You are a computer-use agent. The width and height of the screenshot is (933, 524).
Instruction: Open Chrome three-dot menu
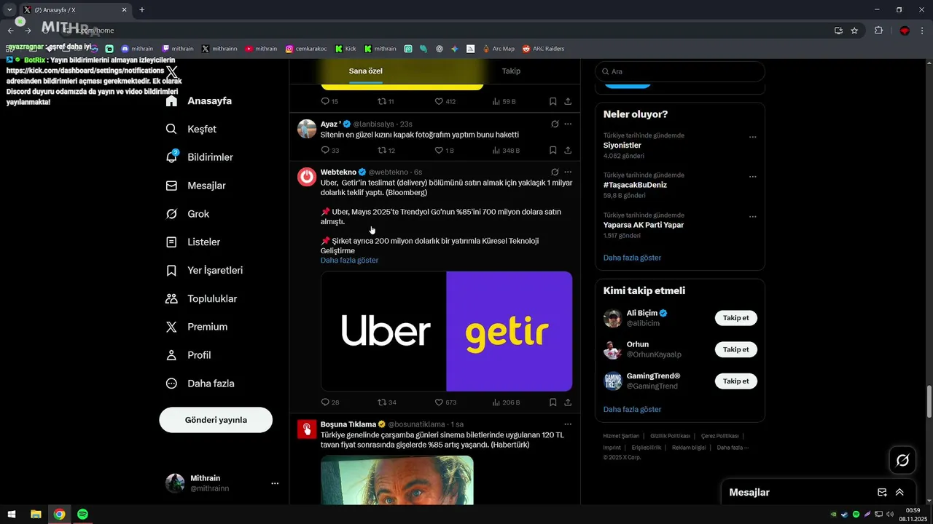click(x=923, y=31)
